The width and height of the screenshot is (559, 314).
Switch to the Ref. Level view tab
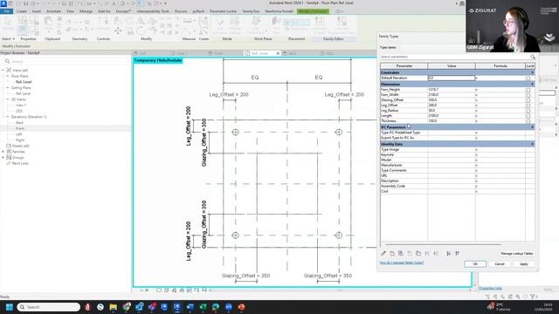[x=260, y=53]
